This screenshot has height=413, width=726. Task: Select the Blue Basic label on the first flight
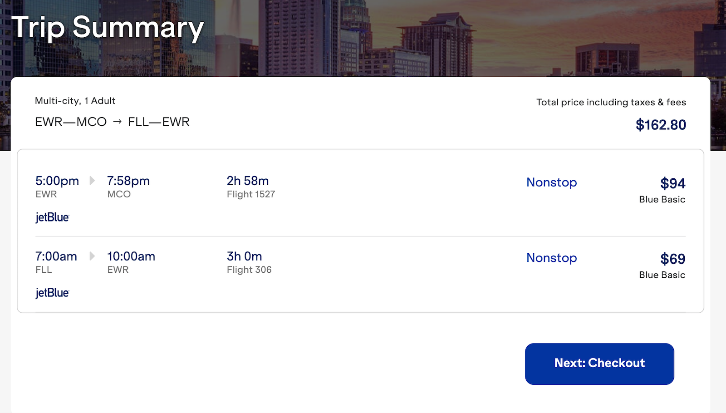pyautogui.click(x=662, y=199)
